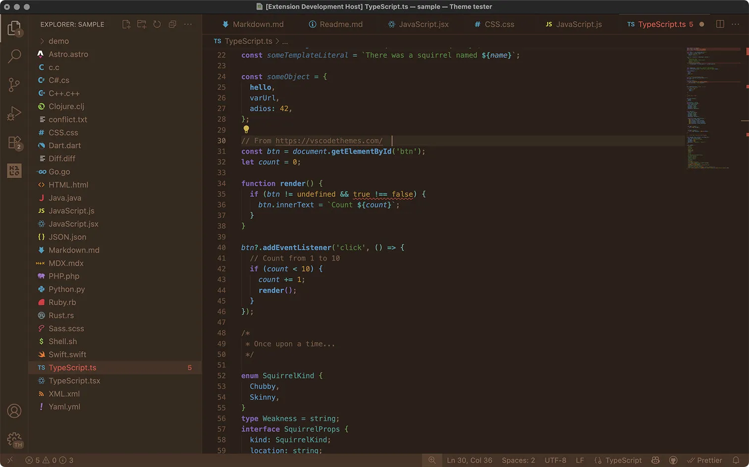Screen dimensions: 749x467
Task: Open Manage via the settings gear icon
Action: (14, 439)
